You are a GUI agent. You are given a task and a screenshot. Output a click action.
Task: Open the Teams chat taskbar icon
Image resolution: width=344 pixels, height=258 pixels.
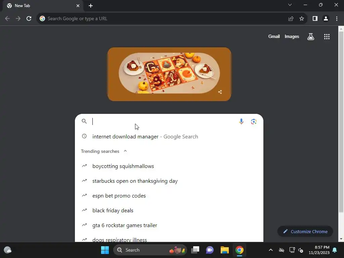coord(210,250)
